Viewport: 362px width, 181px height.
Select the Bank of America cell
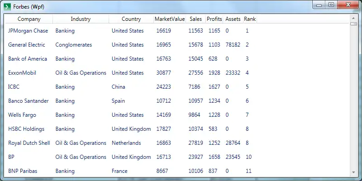pos(28,59)
